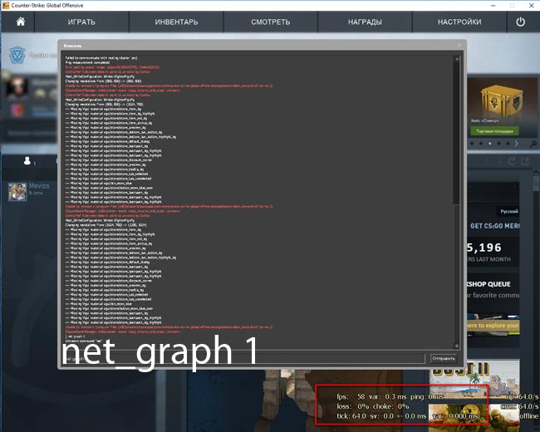Select the Dust II map thumbnail
The height and width of the screenshot is (432, 540).
point(474,378)
